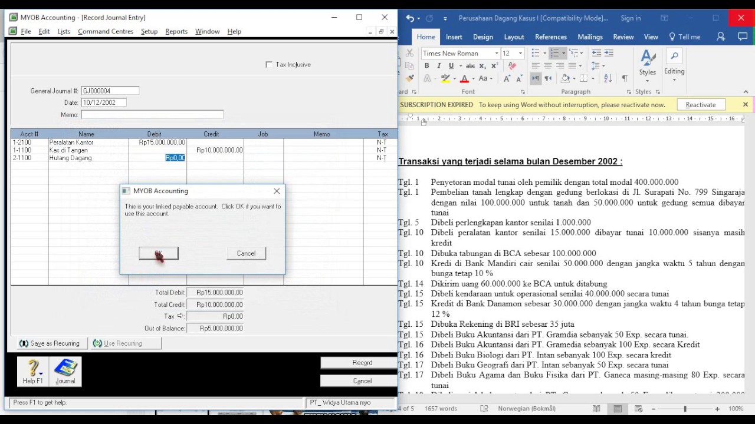Align text left in Word
755x424 pixels.
(x=536, y=65)
